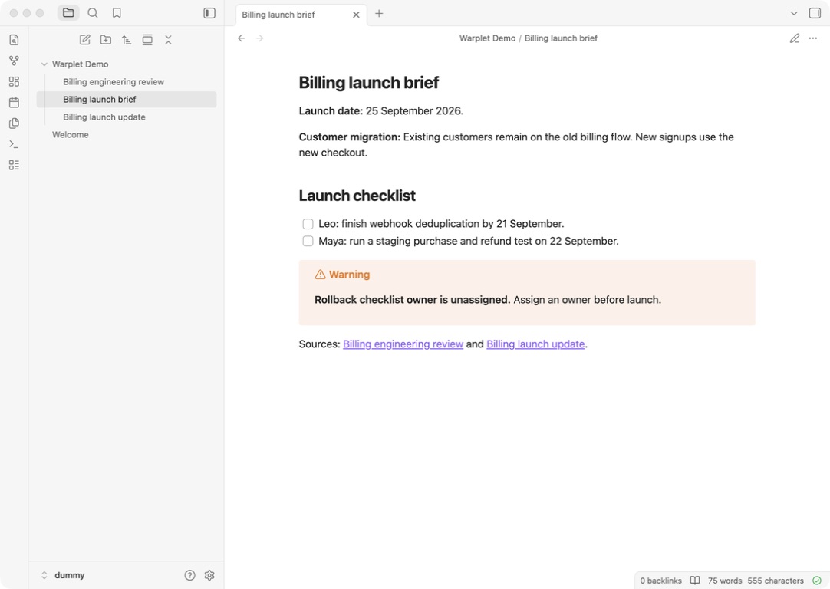Image resolution: width=830 pixels, height=589 pixels.
Task: Open the tab list dropdown chevron
Action: coord(793,13)
